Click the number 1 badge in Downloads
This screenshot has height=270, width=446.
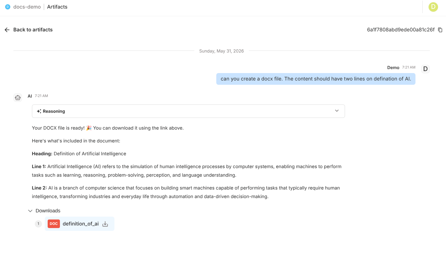(38, 224)
